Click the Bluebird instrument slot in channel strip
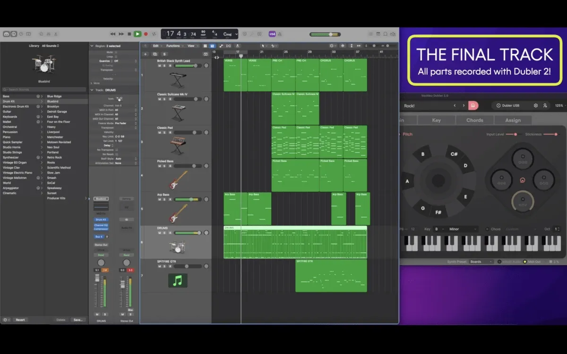The height and width of the screenshot is (354, 567). 101,199
